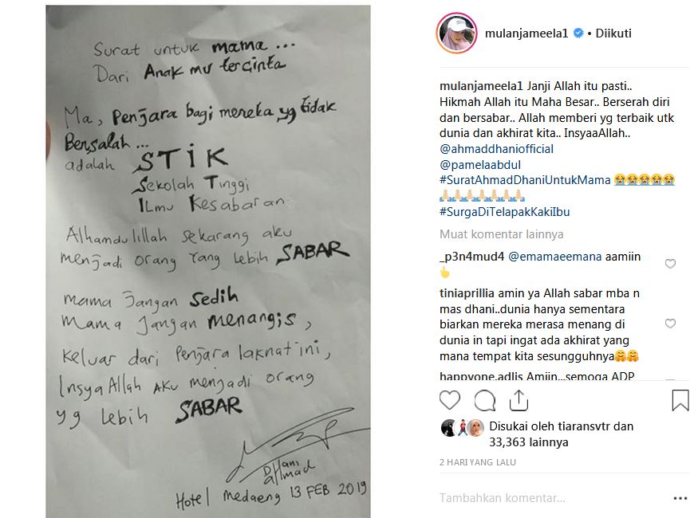694x518 pixels.
Task: Open the @ahmaddhaniofficial mention
Action: click(x=496, y=149)
